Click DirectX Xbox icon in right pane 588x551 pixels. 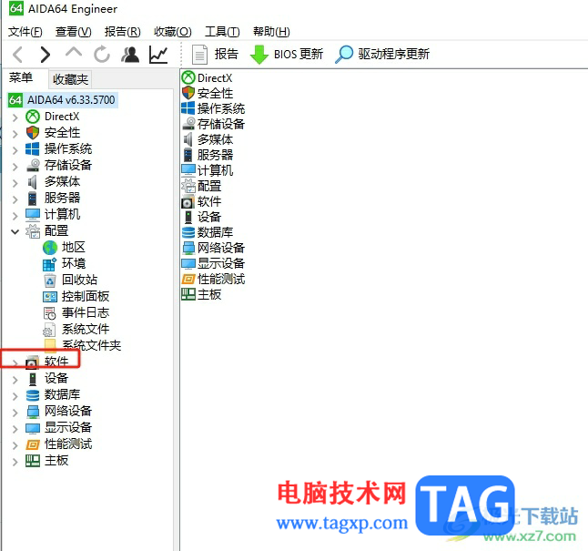click(188, 77)
